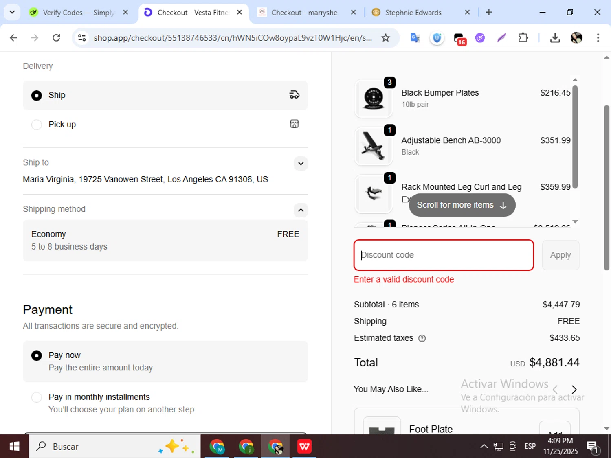Viewport: 611px width, 458px height.
Task: Open the Black Bumper Plates thumbnail
Action: tap(374, 98)
